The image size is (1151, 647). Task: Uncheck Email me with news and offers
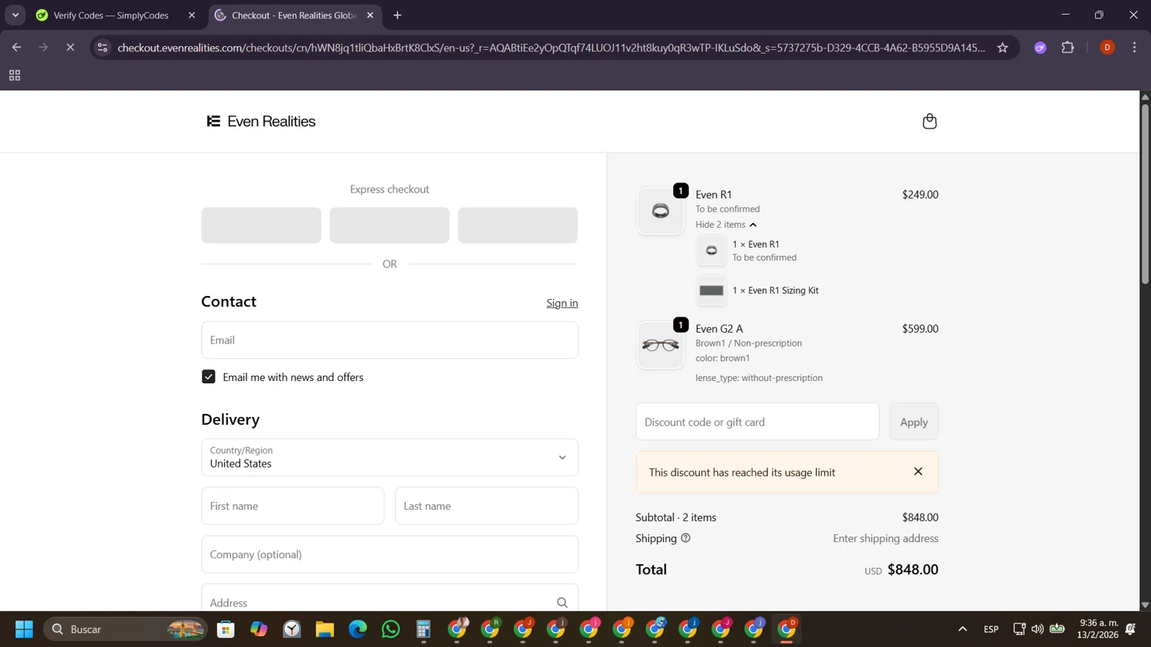209,376
